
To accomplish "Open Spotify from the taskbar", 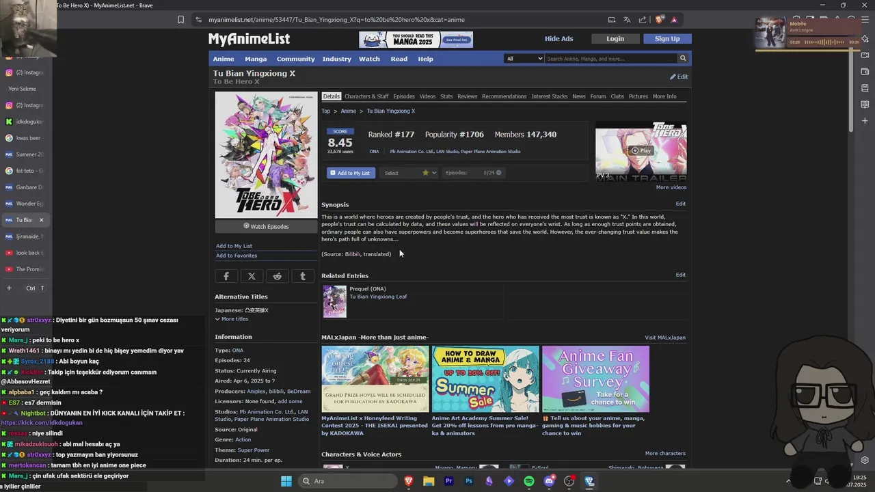I will (529, 481).
